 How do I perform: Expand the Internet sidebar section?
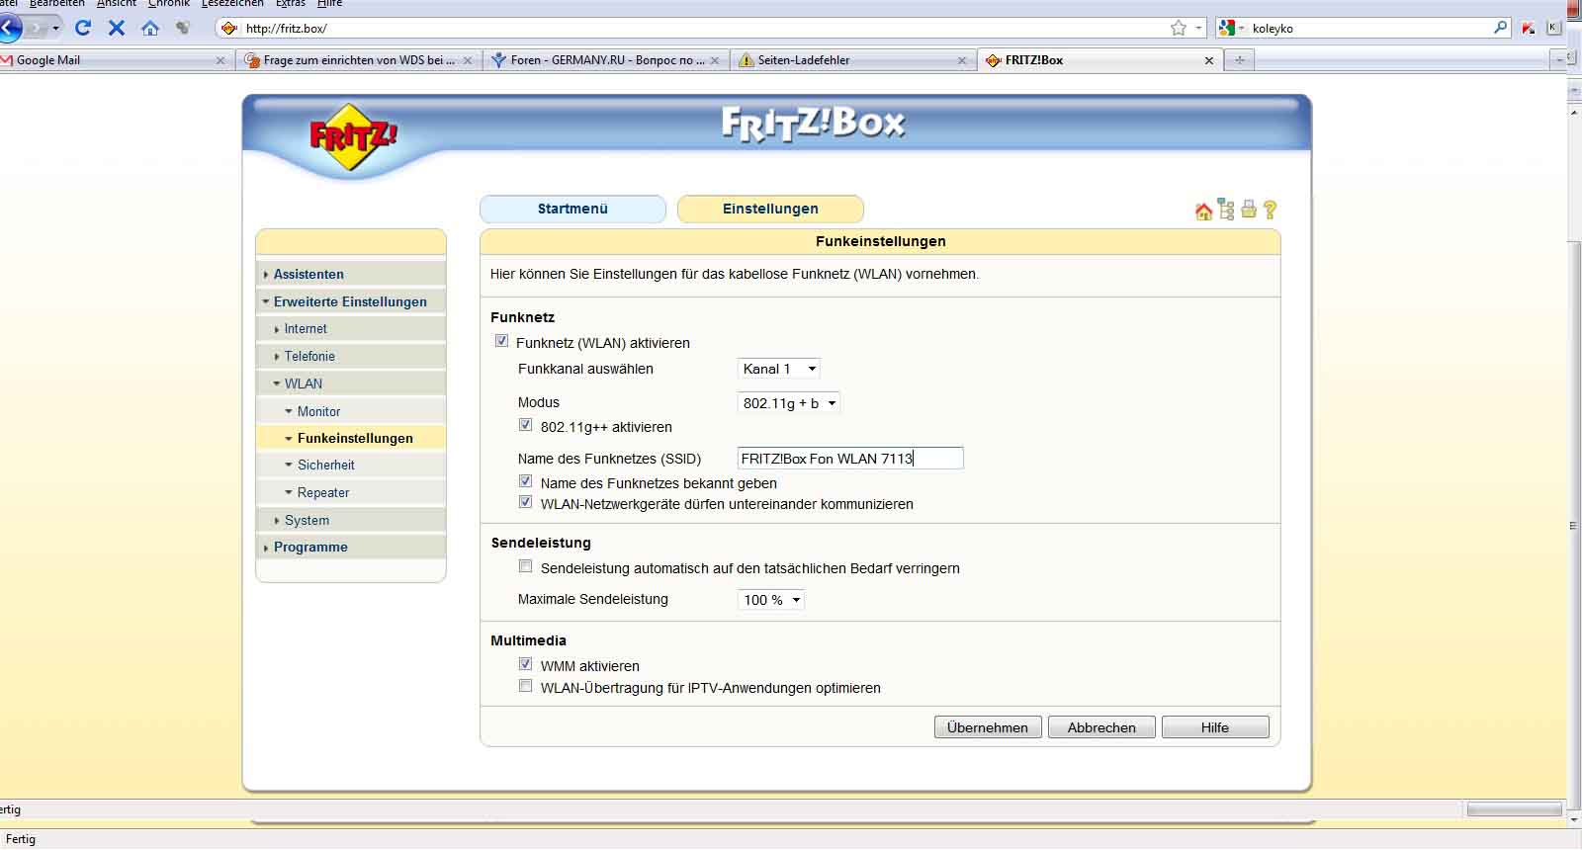pyautogui.click(x=351, y=328)
